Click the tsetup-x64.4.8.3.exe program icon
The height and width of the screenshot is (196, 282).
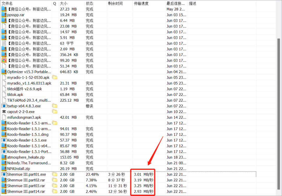click(x=4, y=106)
